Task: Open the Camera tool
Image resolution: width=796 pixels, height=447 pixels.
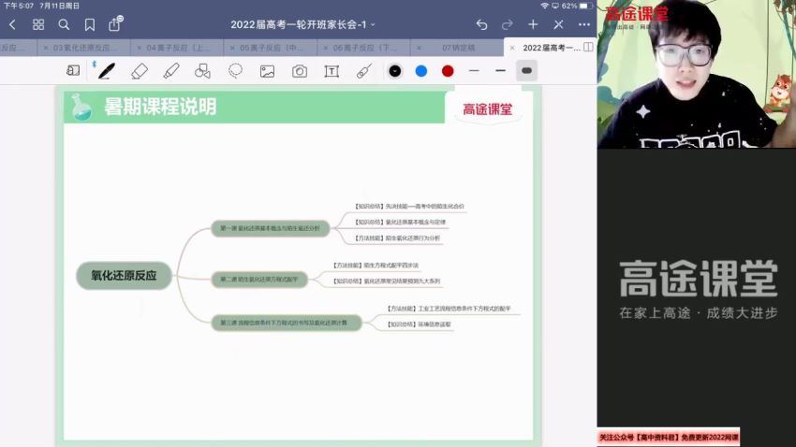Action: [x=300, y=71]
